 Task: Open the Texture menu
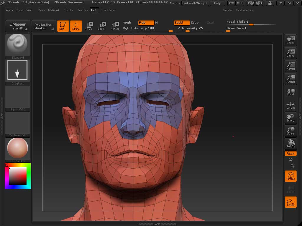click(x=83, y=10)
